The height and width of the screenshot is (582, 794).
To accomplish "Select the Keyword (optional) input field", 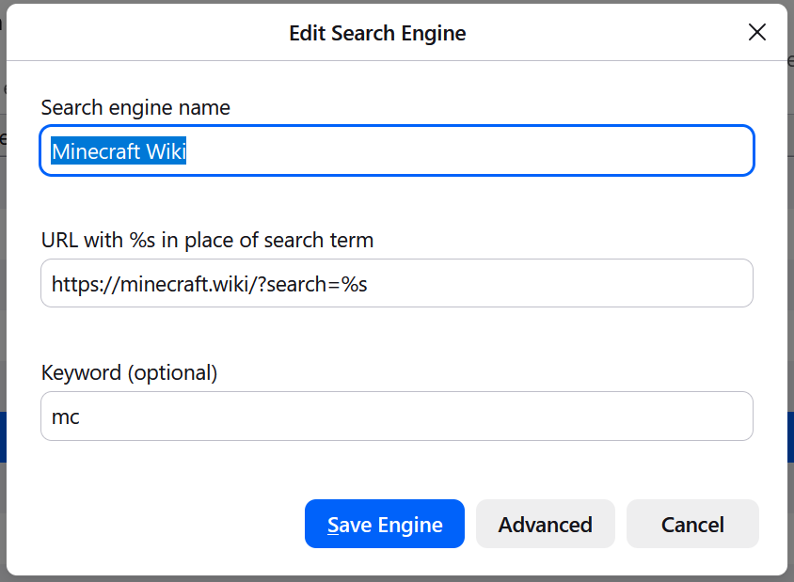I will click(397, 416).
